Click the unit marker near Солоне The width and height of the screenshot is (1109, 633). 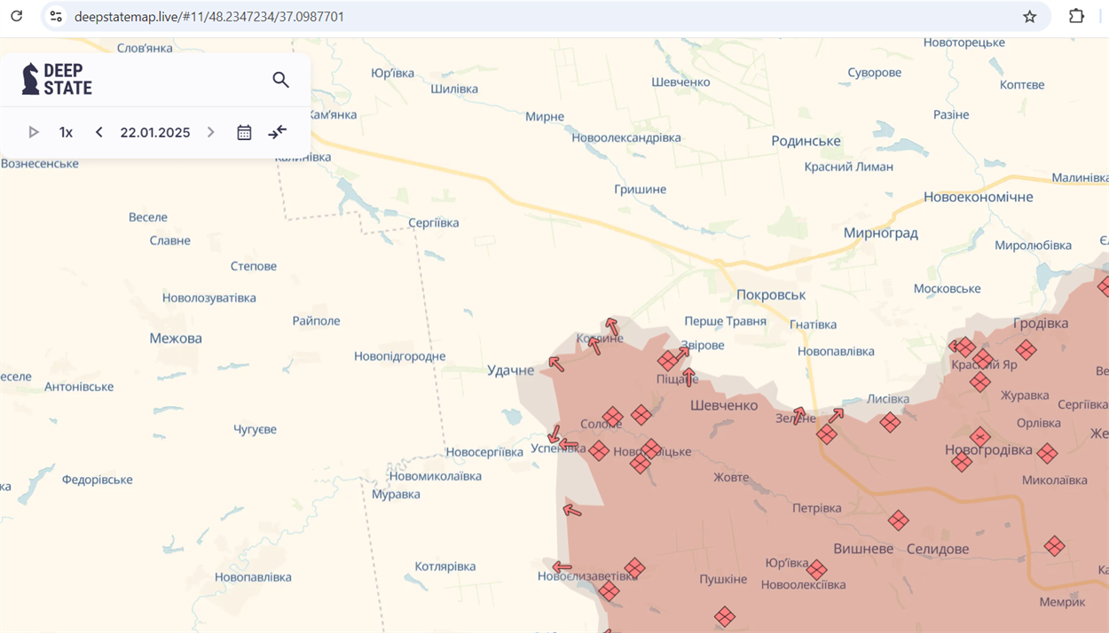pyautogui.click(x=612, y=416)
